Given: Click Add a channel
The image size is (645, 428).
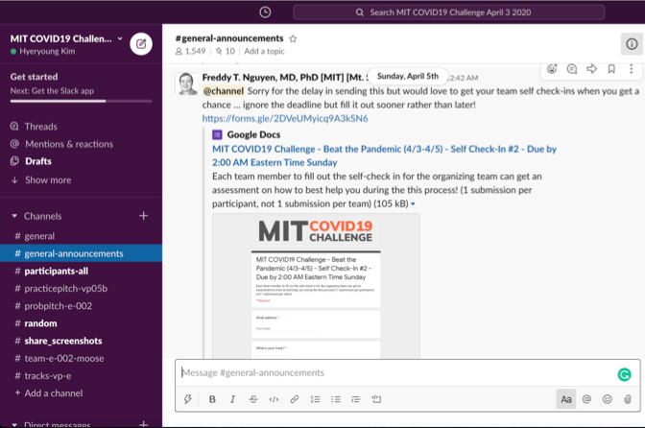Looking at the screenshot, I should tap(53, 393).
